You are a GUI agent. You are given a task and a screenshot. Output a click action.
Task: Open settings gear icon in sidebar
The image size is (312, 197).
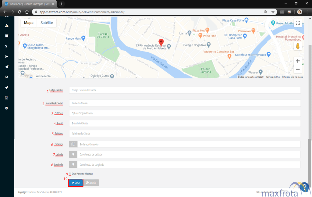[x=6, y=108]
